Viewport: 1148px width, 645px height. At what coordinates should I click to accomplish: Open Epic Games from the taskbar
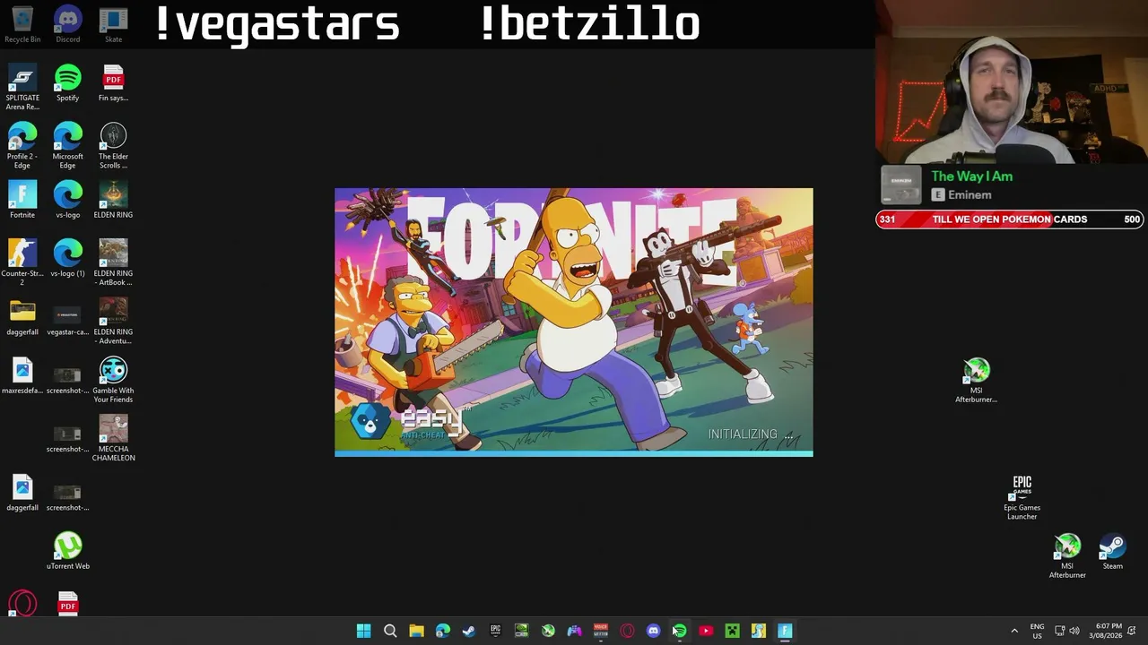pos(495,631)
